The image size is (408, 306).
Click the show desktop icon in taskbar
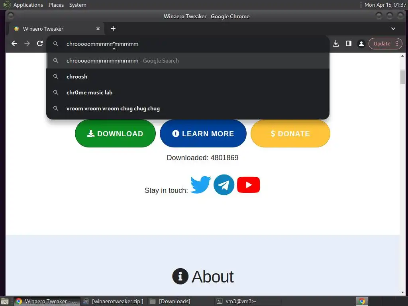(5, 302)
